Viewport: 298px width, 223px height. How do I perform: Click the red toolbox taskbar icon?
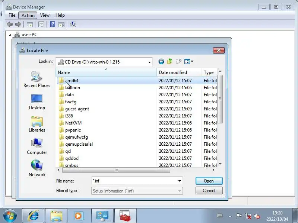125,216
